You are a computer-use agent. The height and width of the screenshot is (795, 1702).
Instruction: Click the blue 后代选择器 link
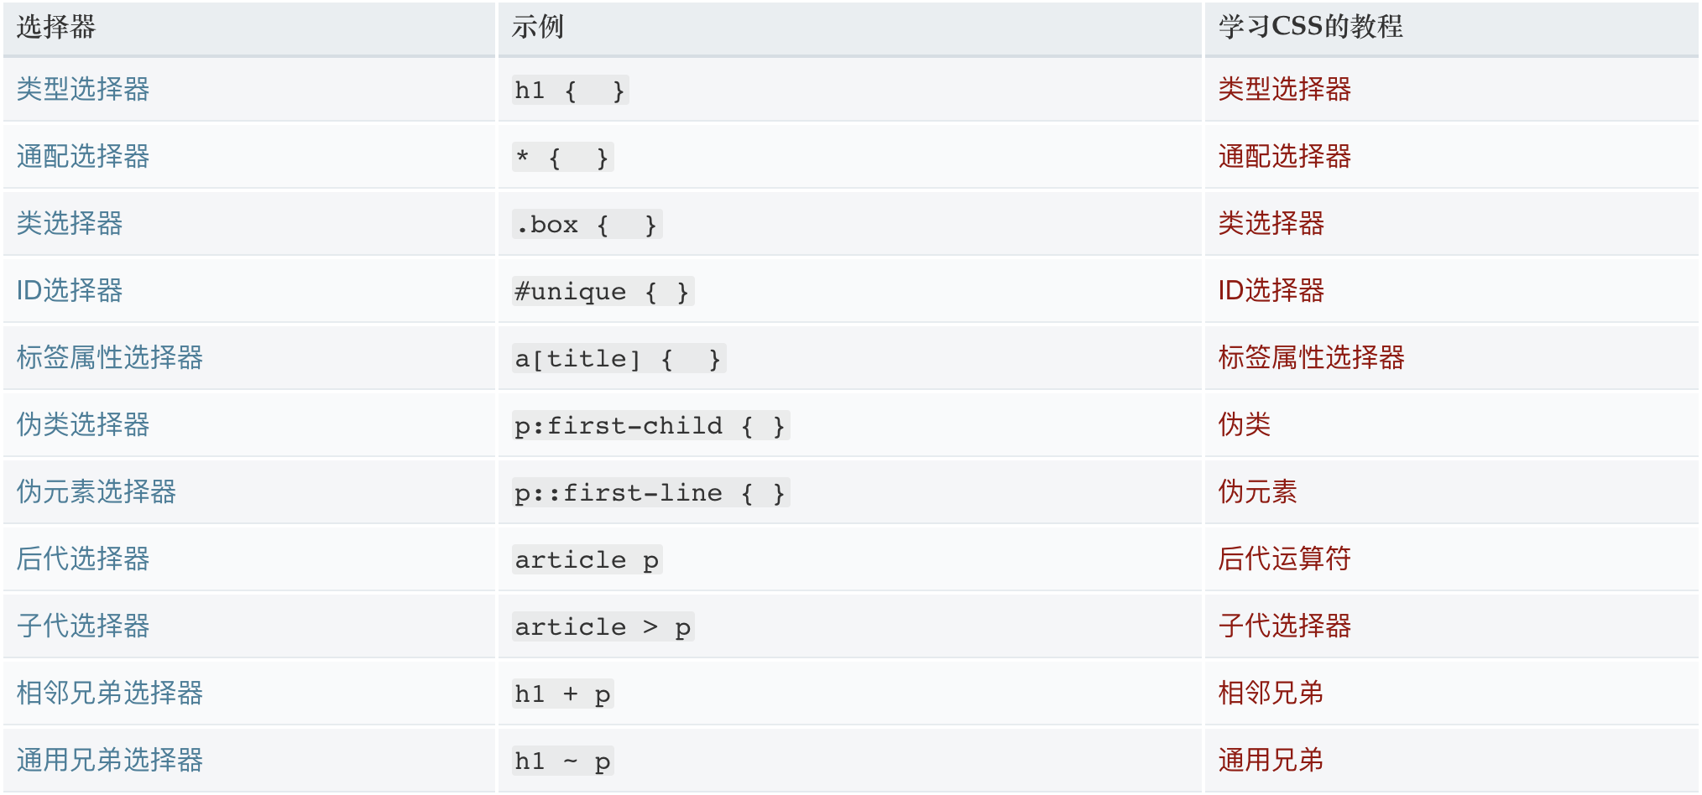click(83, 559)
